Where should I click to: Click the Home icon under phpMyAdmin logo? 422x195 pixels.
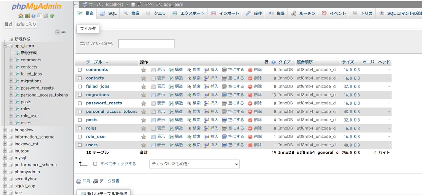(x=21, y=16)
